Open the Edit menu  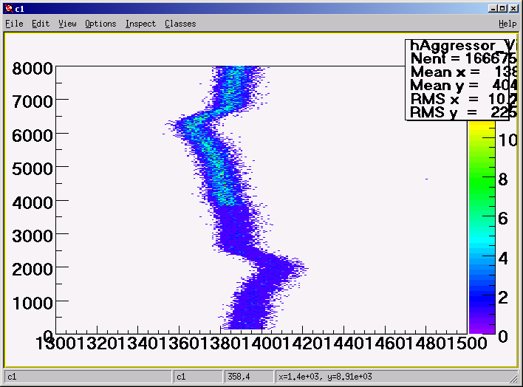point(41,24)
